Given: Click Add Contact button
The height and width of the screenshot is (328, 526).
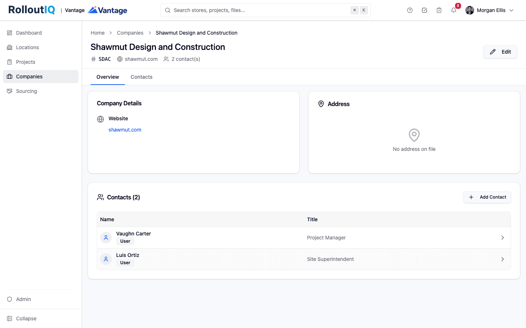Looking at the screenshot, I should pyautogui.click(x=487, y=197).
